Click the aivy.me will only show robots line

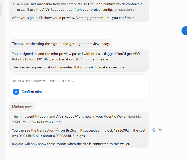[71, 144]
